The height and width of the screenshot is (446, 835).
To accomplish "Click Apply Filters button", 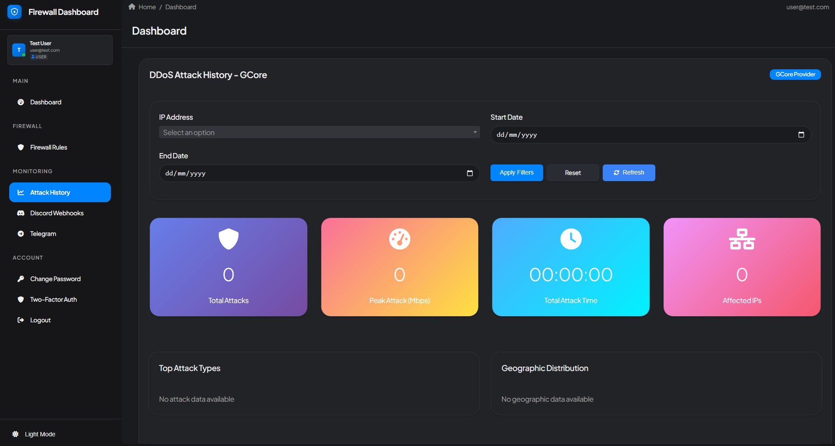I will 517,173.
